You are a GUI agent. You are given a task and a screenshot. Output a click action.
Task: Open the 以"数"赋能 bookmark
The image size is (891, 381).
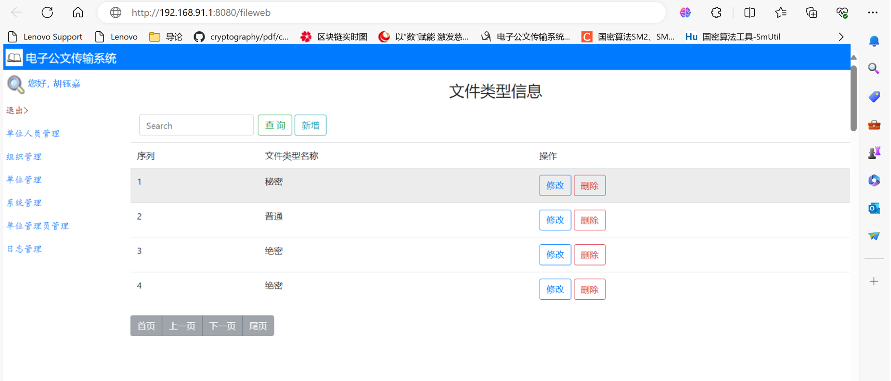424,37
